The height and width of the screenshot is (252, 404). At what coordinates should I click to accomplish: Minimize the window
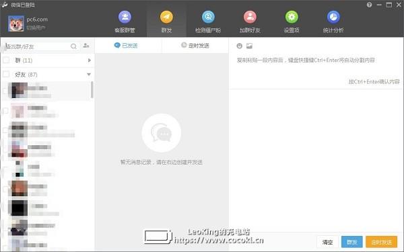(x=379, y=5)
